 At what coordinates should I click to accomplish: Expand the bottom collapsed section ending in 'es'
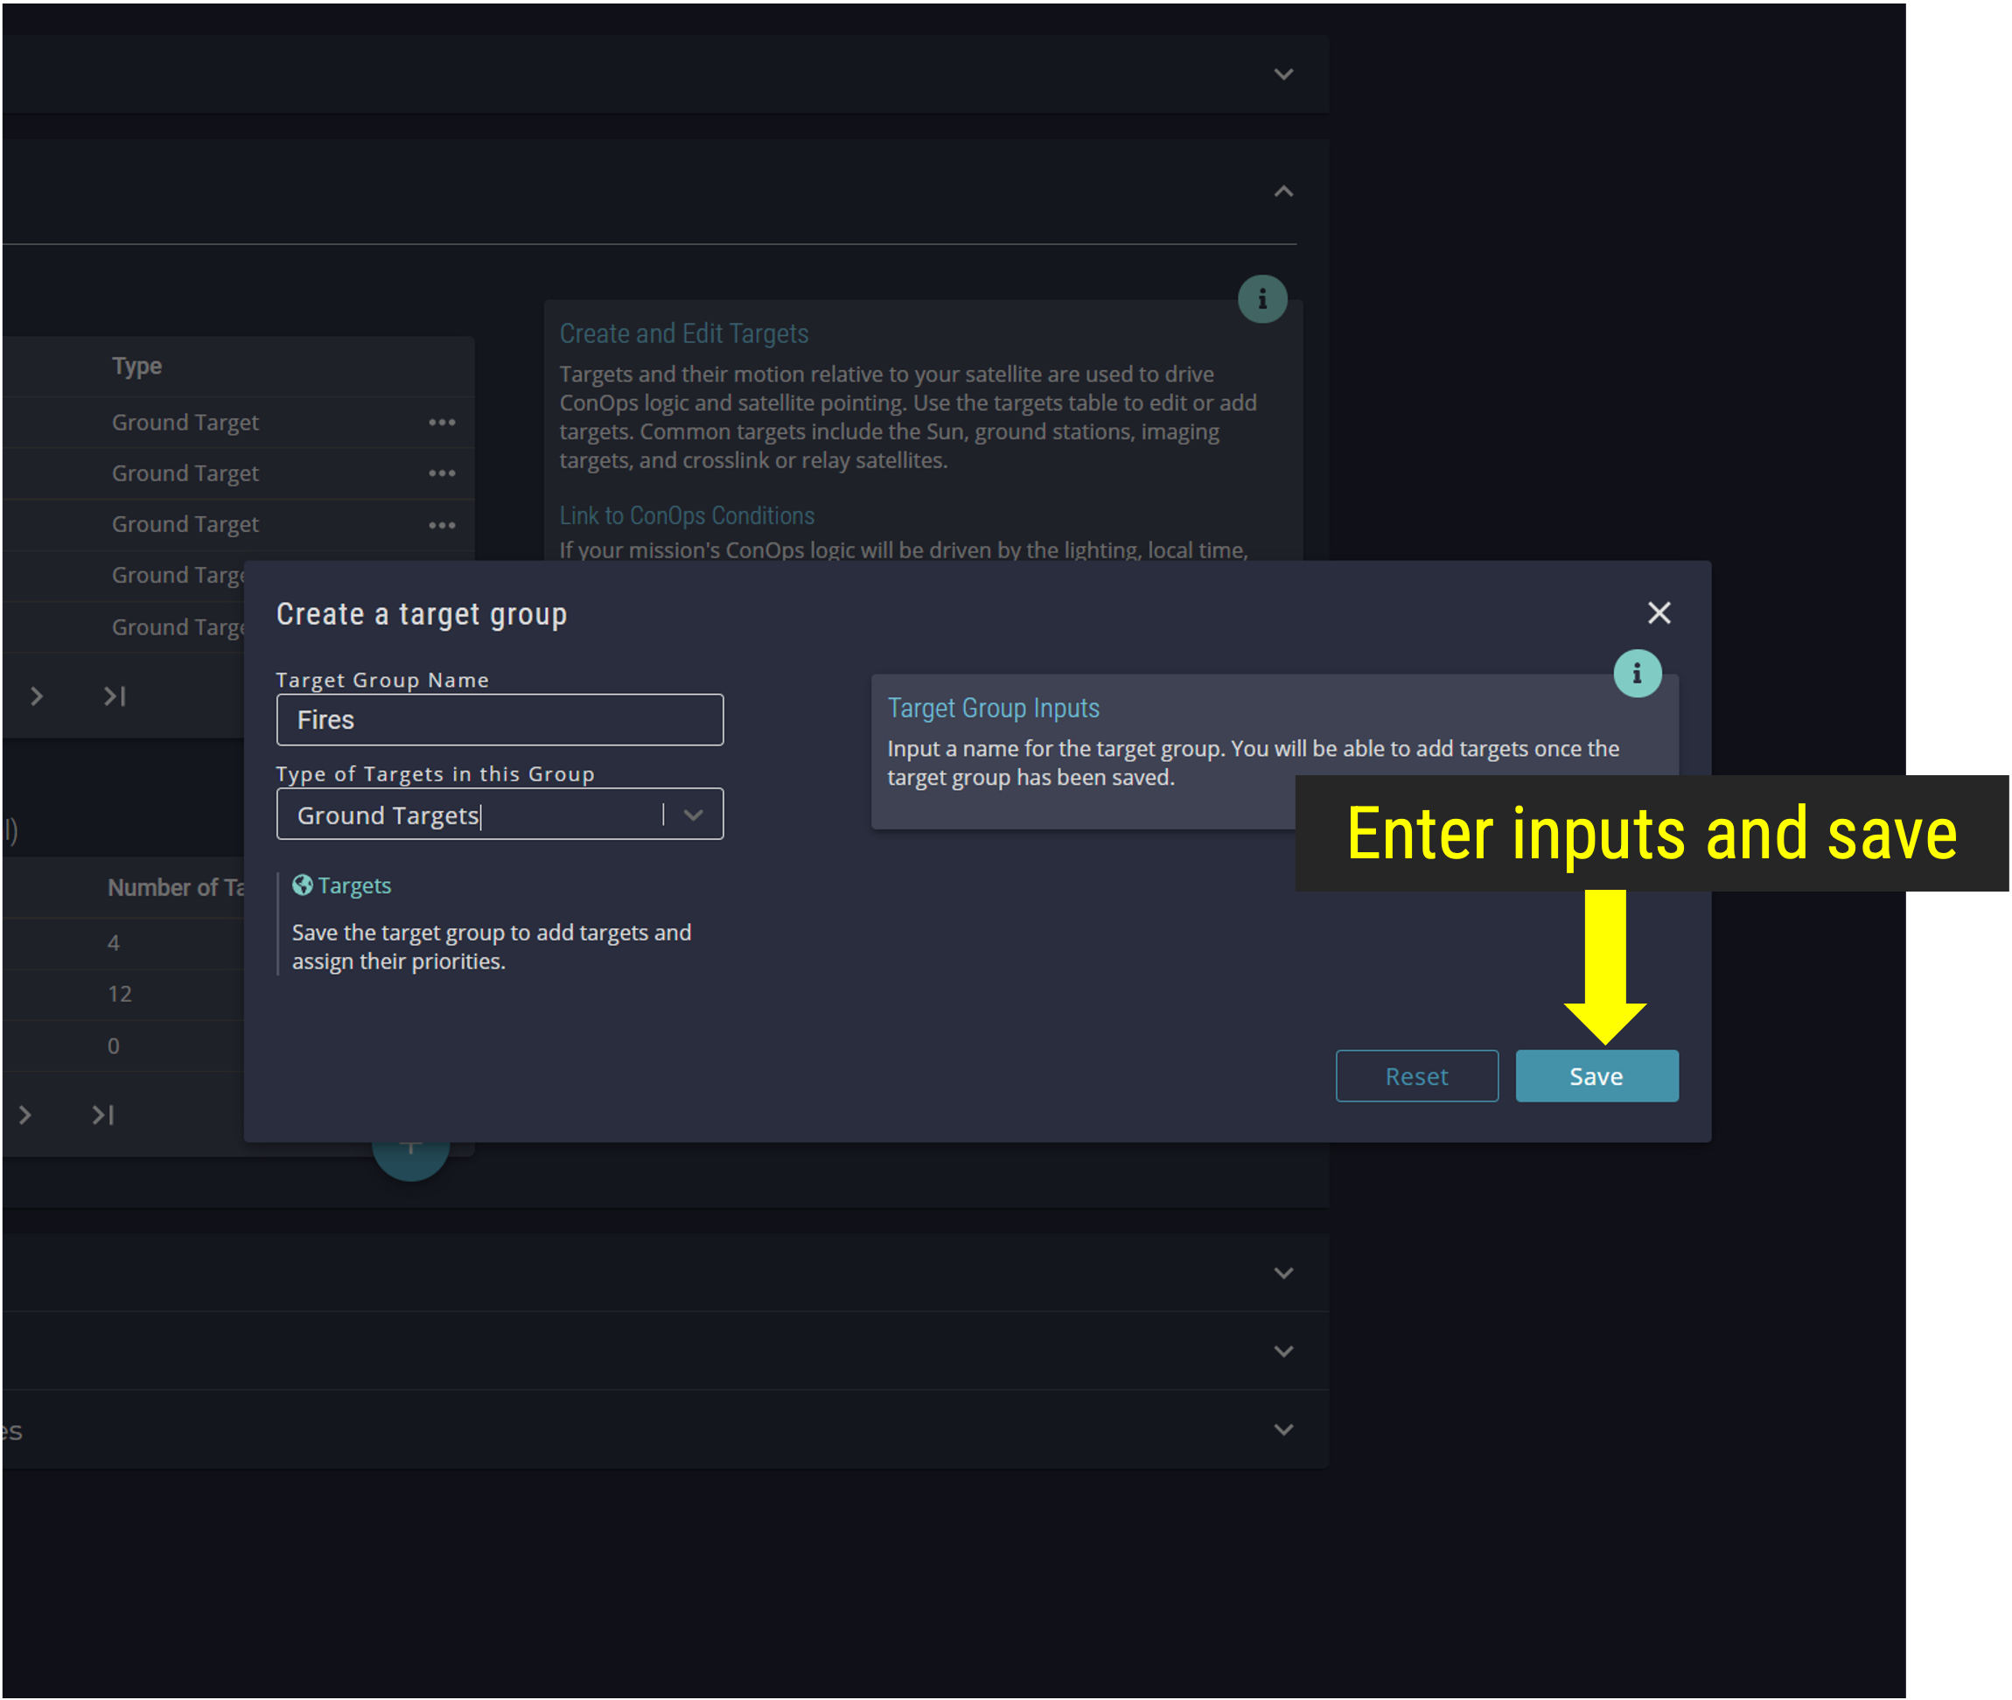[x=1283, y=1429]
